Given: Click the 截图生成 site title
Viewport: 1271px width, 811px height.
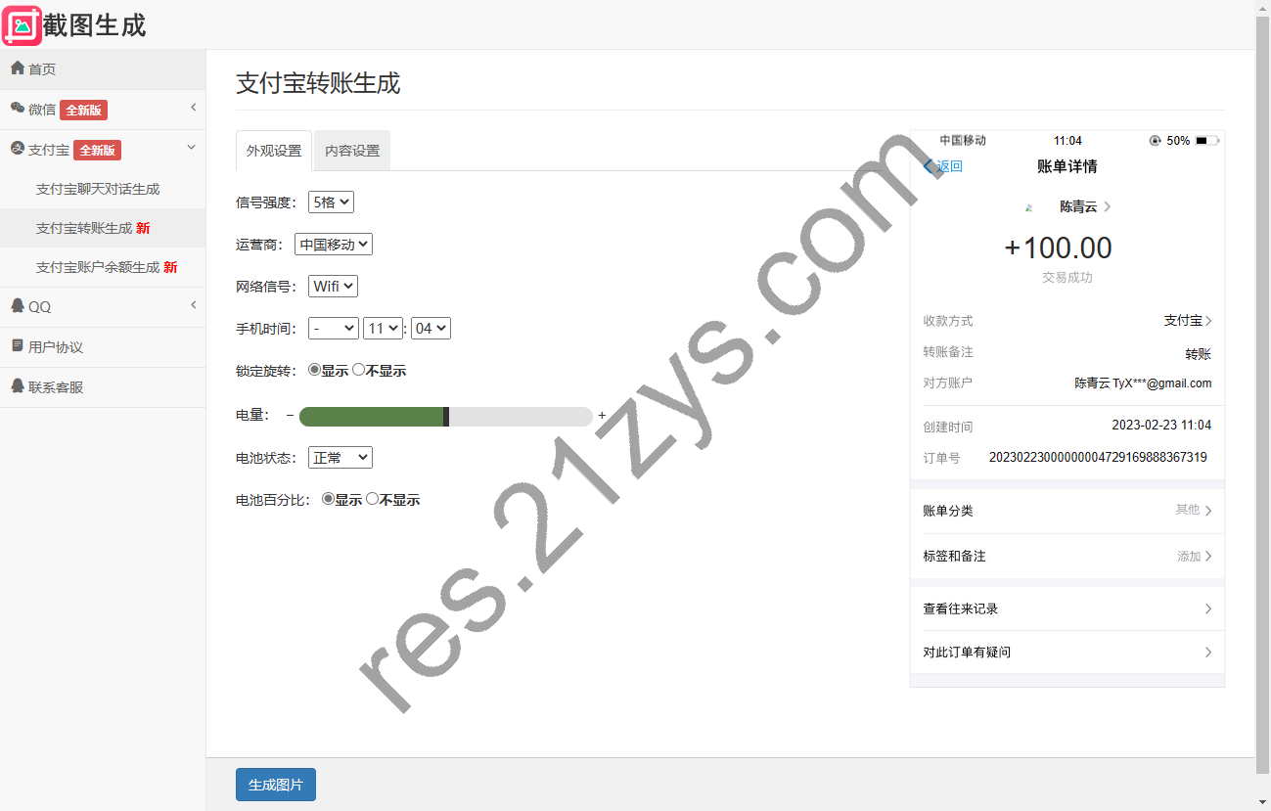Looking at the screenshot, I should [x=95, y=25].
